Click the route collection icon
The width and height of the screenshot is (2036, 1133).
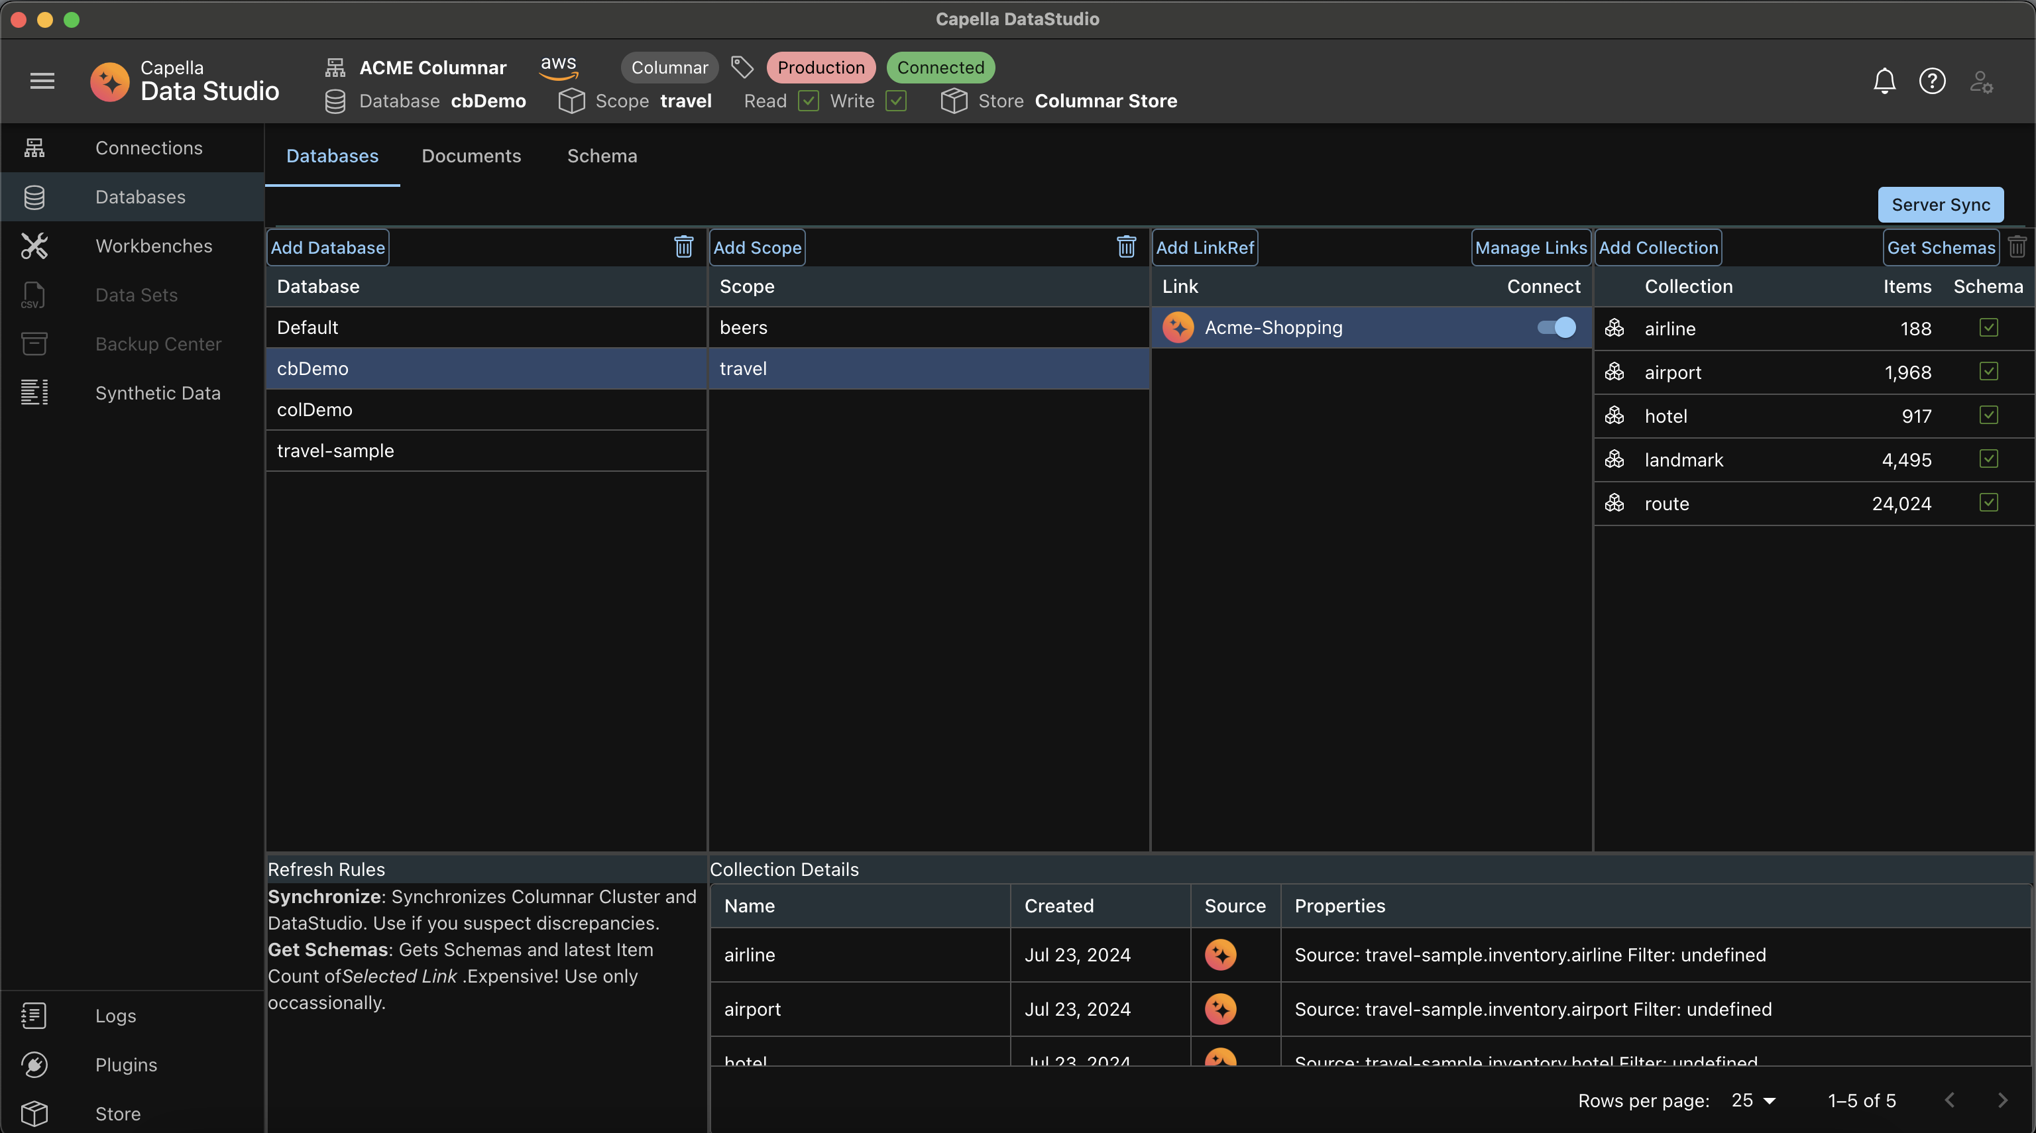click(1614, 504)
